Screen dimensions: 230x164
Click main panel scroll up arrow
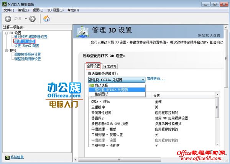[226, 27]
